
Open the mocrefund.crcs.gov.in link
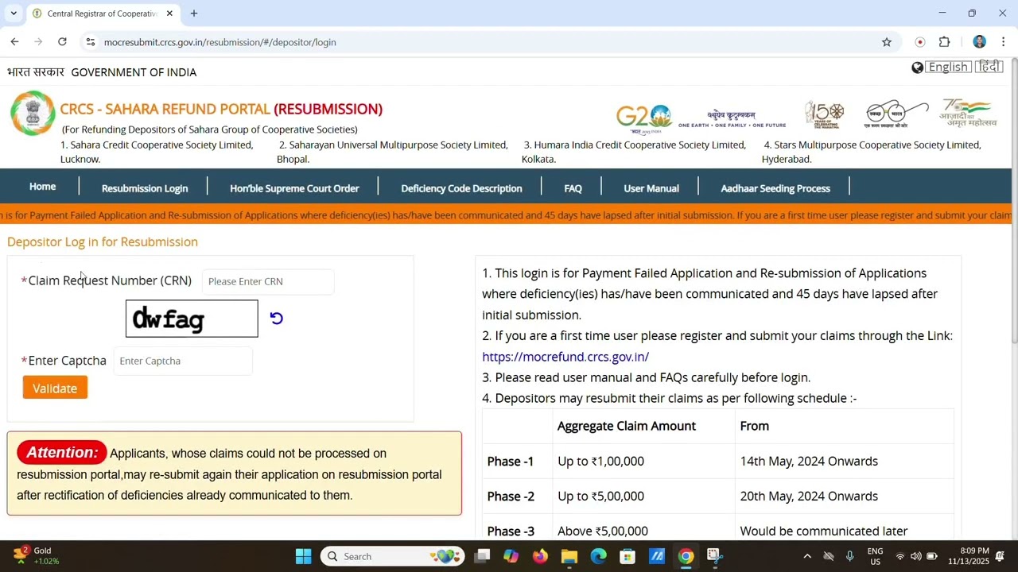click(565, 357)
